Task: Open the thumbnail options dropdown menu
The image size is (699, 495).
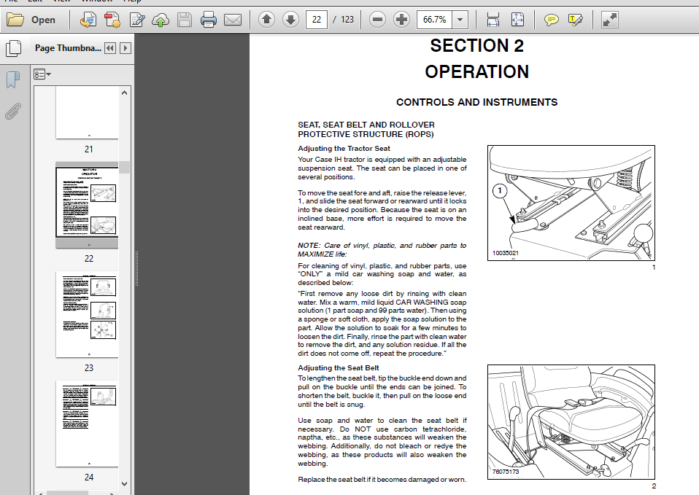Action: [42, 74]
